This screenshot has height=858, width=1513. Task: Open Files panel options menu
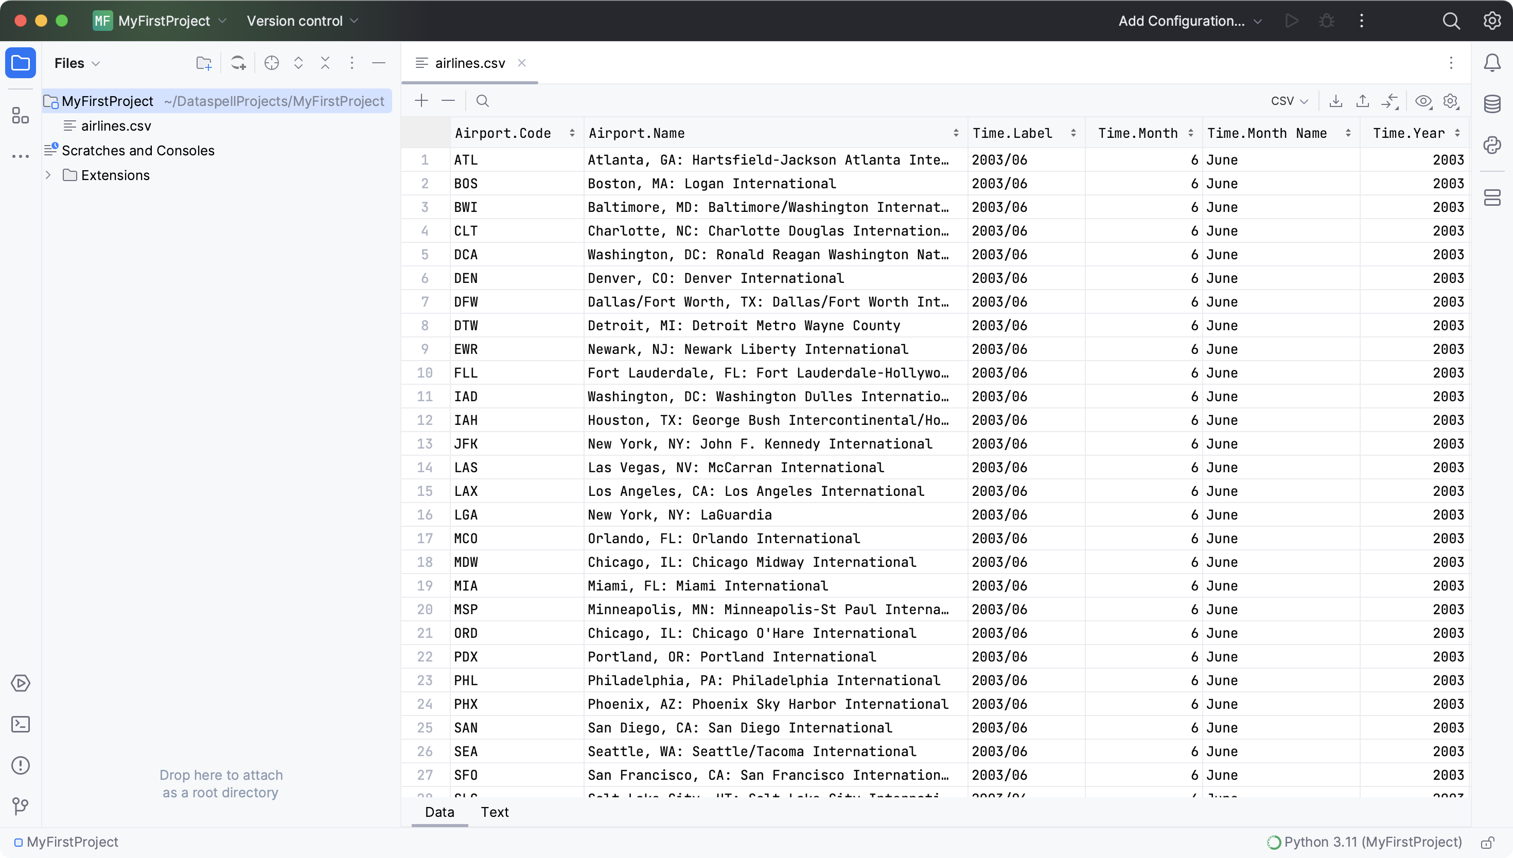352,63
